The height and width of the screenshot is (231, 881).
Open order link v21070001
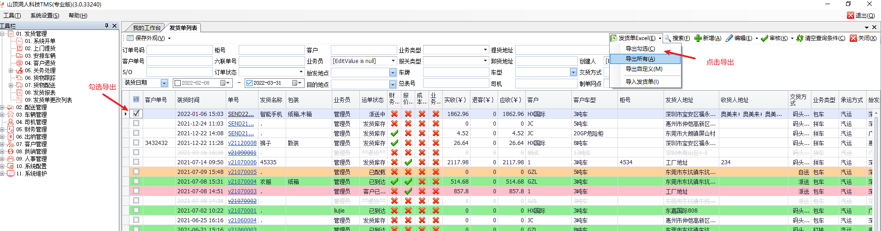tap(242, 211)
